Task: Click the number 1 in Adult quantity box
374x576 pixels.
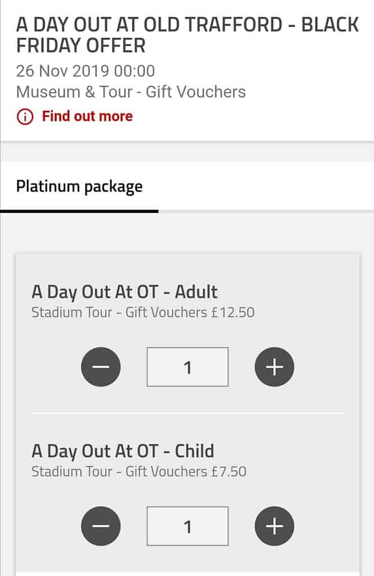Action: (x=188, y=368)
